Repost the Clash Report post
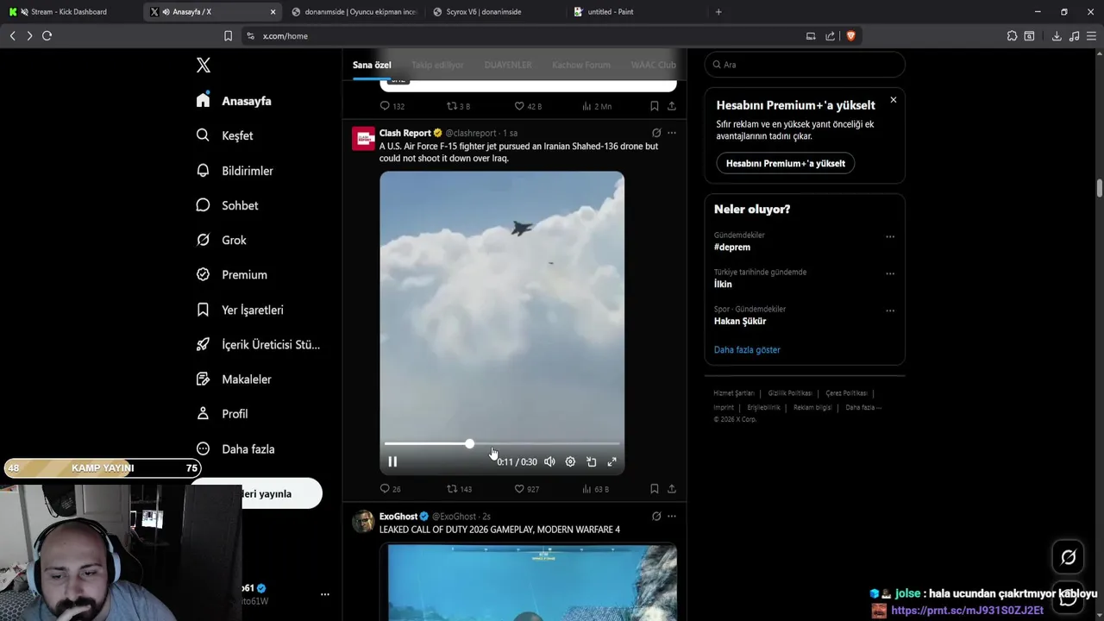Viewport: 1104px width, 621px height. point(459,489)
